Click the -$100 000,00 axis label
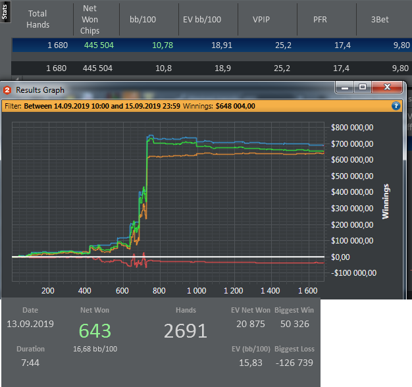Screen dimensions: 412x387 [353, 273]
